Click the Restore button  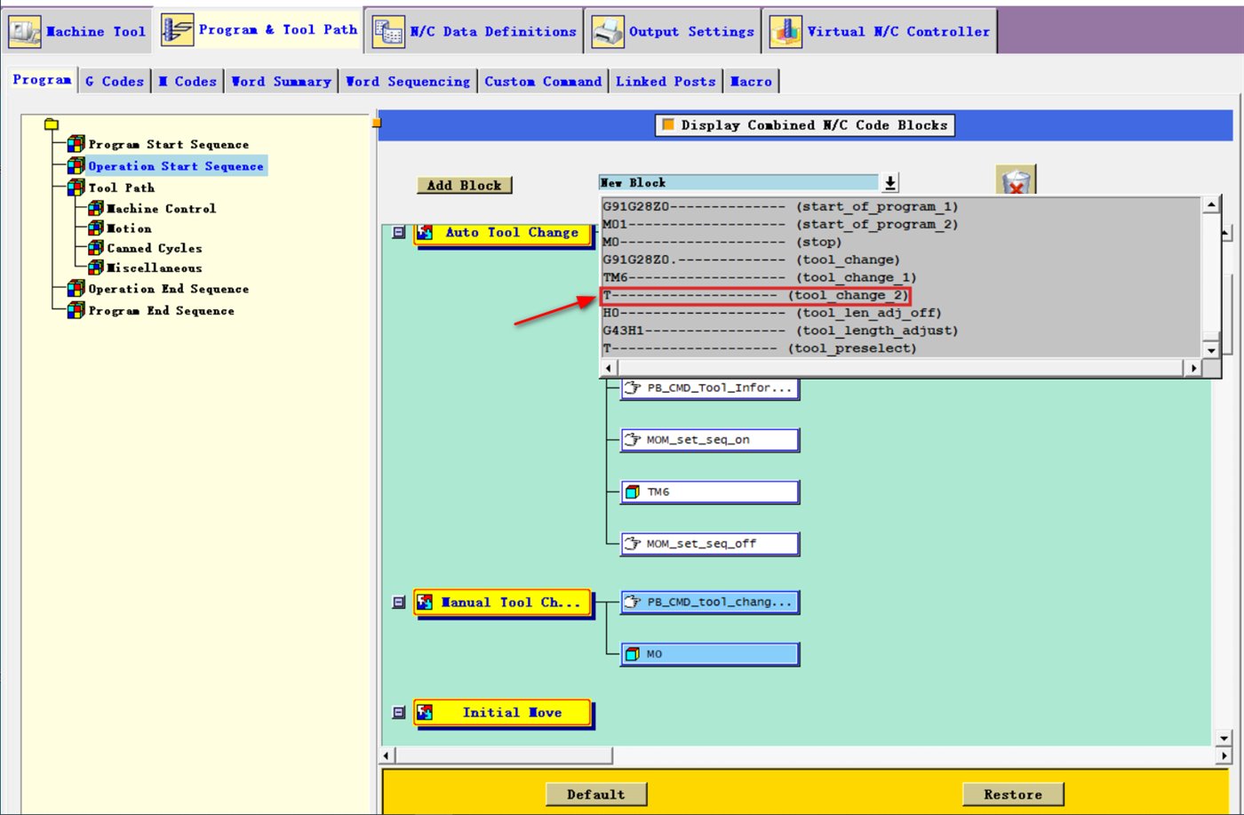(1013, 795)
